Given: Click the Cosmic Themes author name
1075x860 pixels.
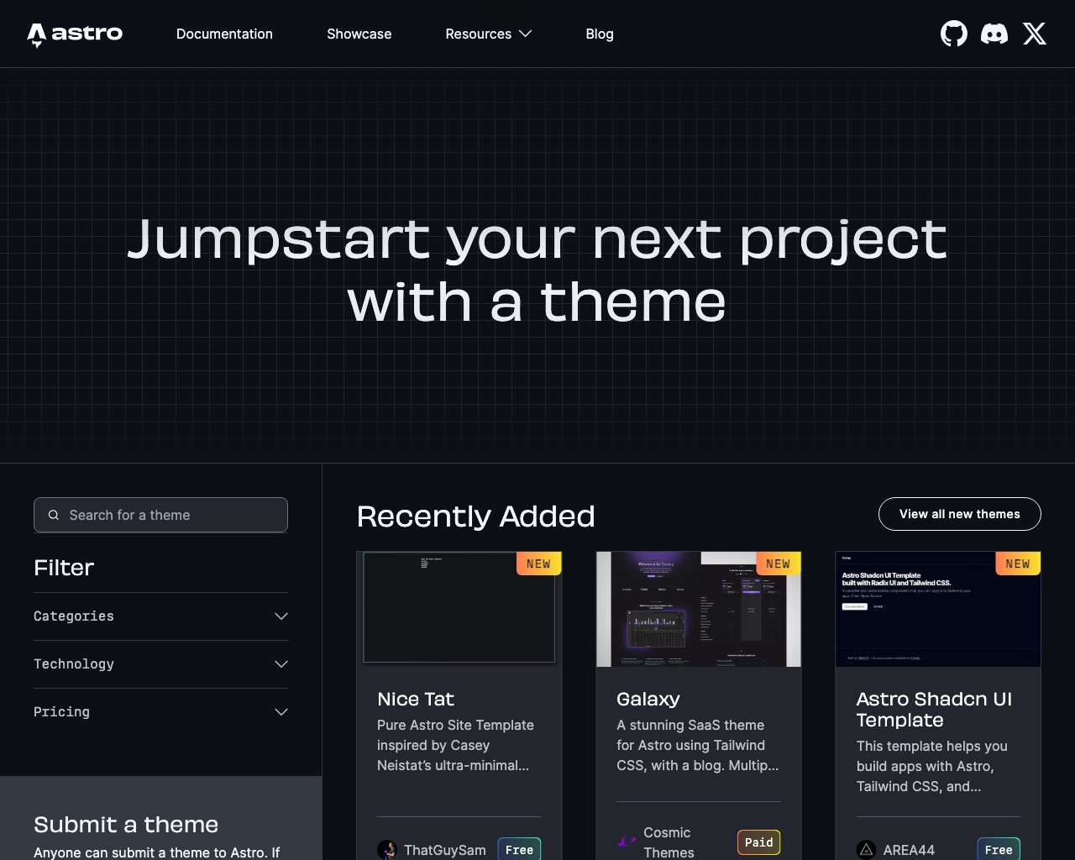Looking at the screenshot, I should tap(669, 842).
